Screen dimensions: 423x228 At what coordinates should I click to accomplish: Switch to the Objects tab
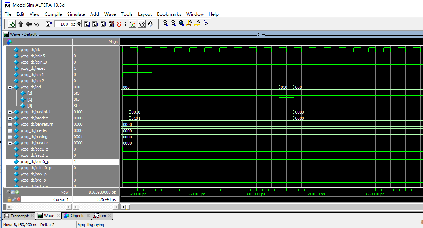tap(77, 216)
